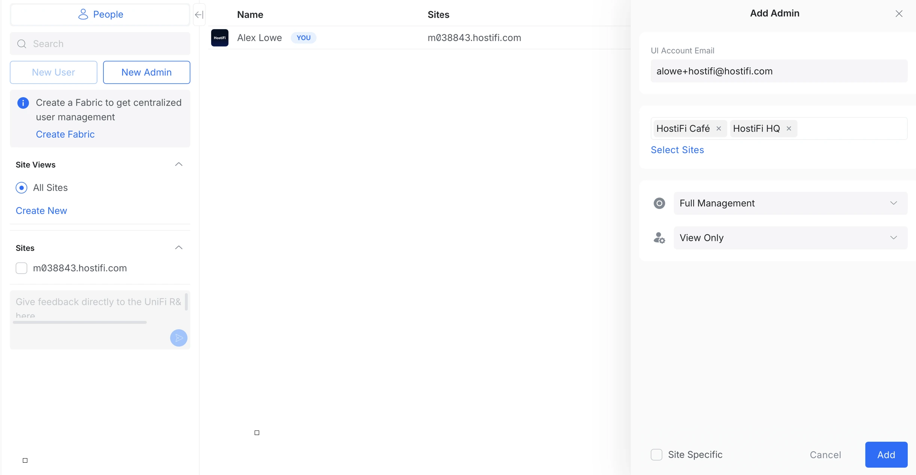916x475 pixels.
Task: Click the blue Add button
Action: [886, 455]
